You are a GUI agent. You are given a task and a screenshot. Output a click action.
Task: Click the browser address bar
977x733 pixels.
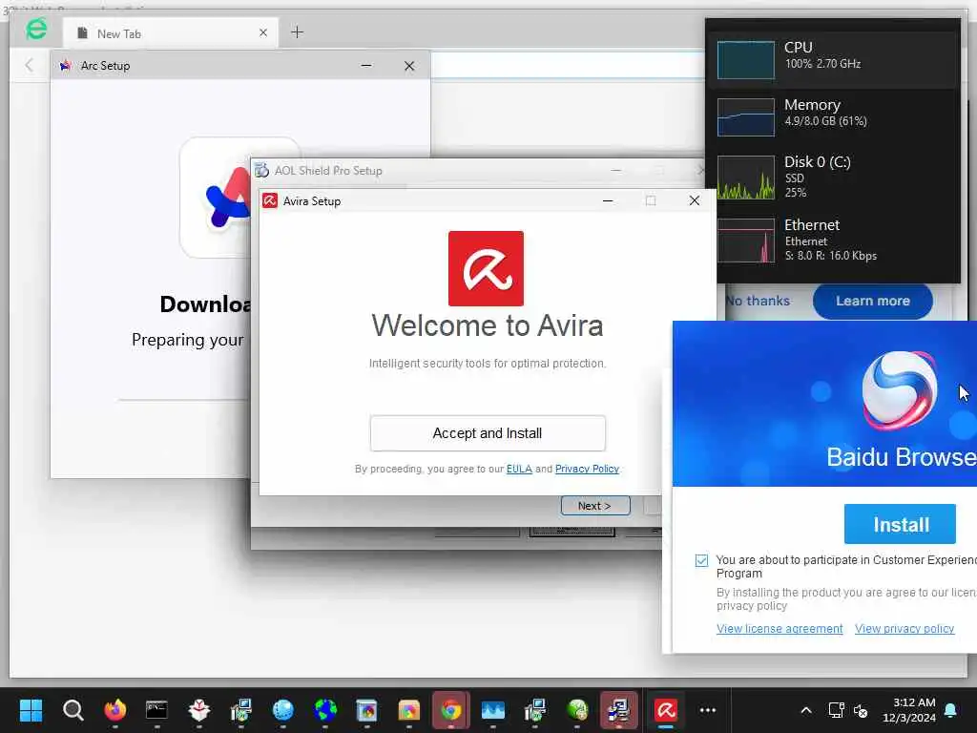[567, 66]
